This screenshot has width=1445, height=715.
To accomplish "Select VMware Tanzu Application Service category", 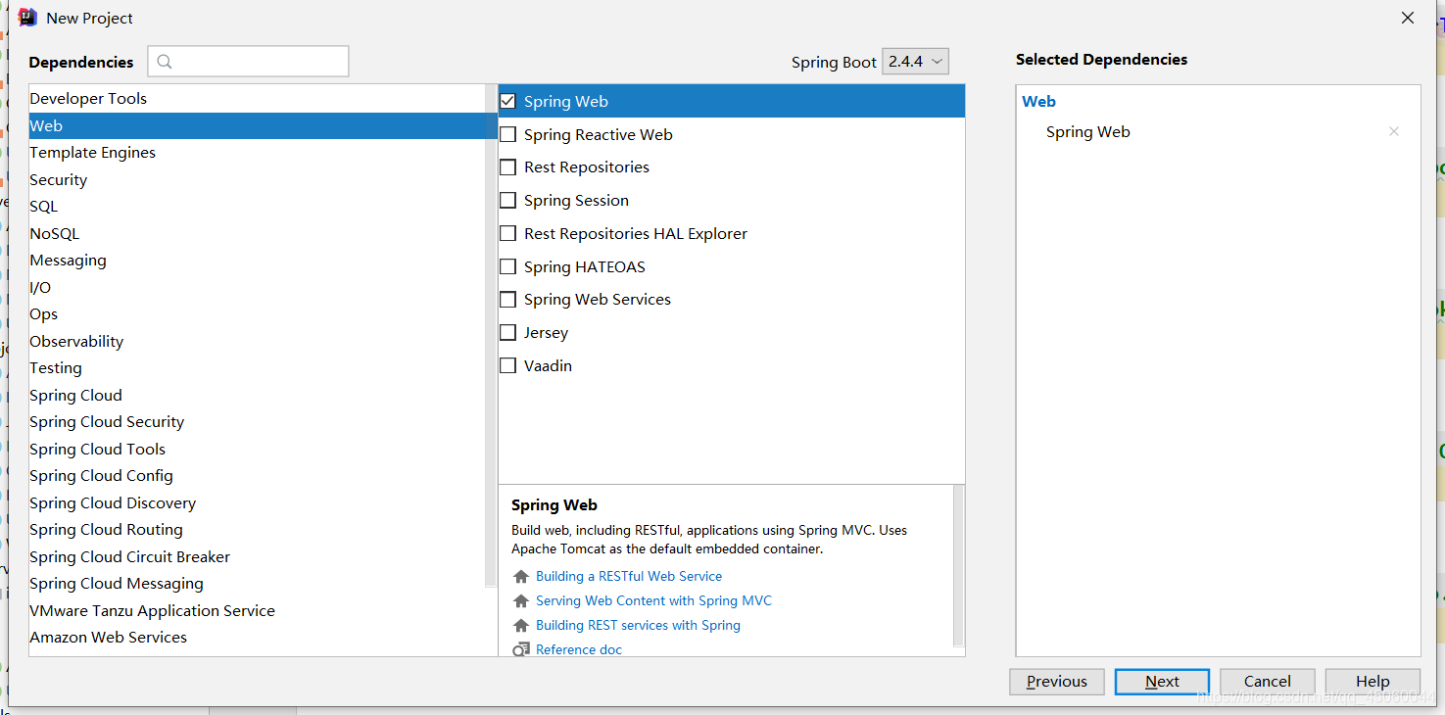I will [257, 611].
